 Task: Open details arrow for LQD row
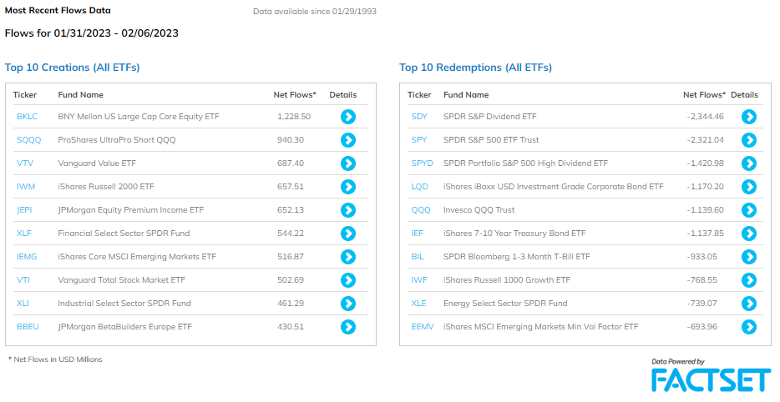[749, 187]
